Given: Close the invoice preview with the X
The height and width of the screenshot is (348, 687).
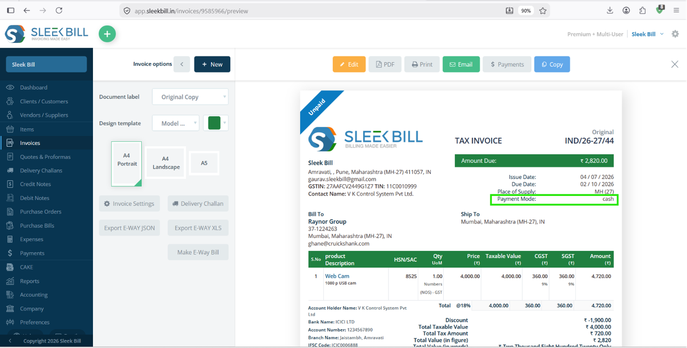Looking at the screenshot, I should [x=675, y=64].
